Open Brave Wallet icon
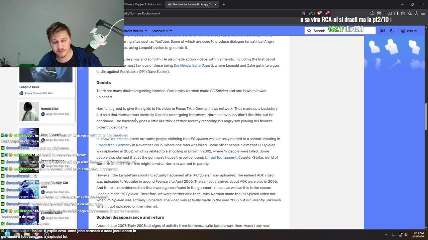Screen dimensions: 428x240 (x=403, y=13)
